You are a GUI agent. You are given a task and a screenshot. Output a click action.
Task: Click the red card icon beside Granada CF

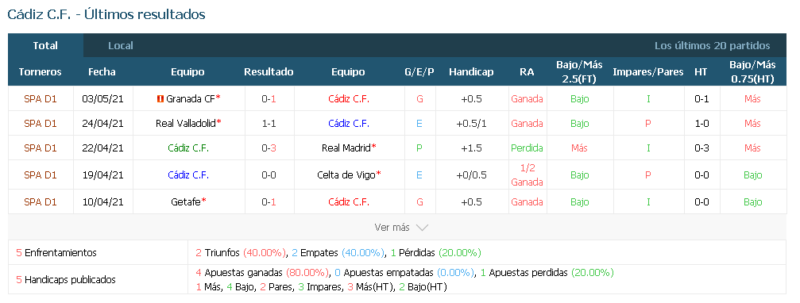(x=160, y=99)
